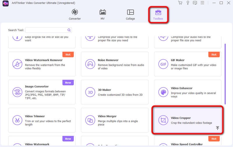The width and height of the screenshot is (233, 147).
Task: Click 'Create customized 3D video from 2D' text
Action: [x=120, y=95]
